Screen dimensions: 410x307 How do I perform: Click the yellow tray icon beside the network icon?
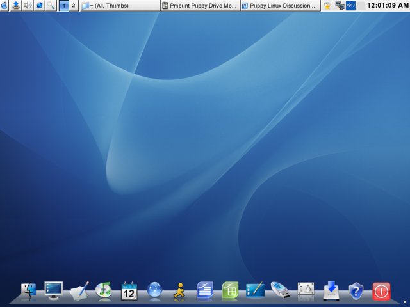coord(327,6)
